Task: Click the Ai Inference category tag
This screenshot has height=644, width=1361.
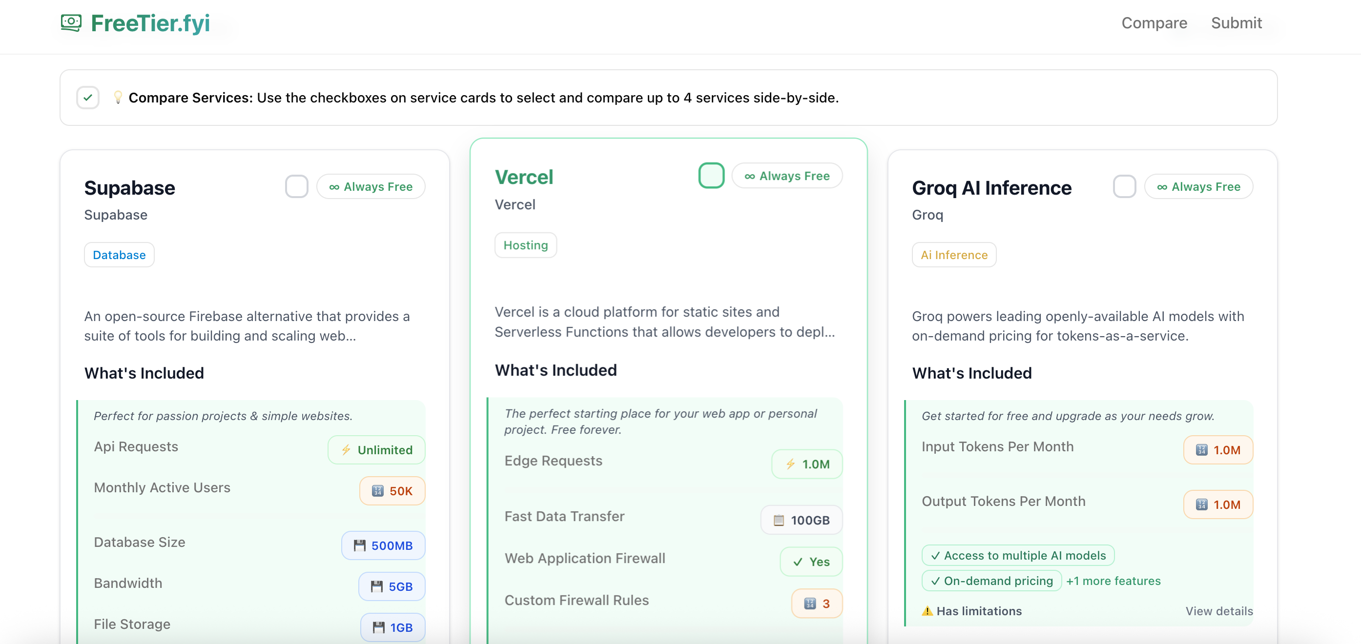Action: click(954, 255)
